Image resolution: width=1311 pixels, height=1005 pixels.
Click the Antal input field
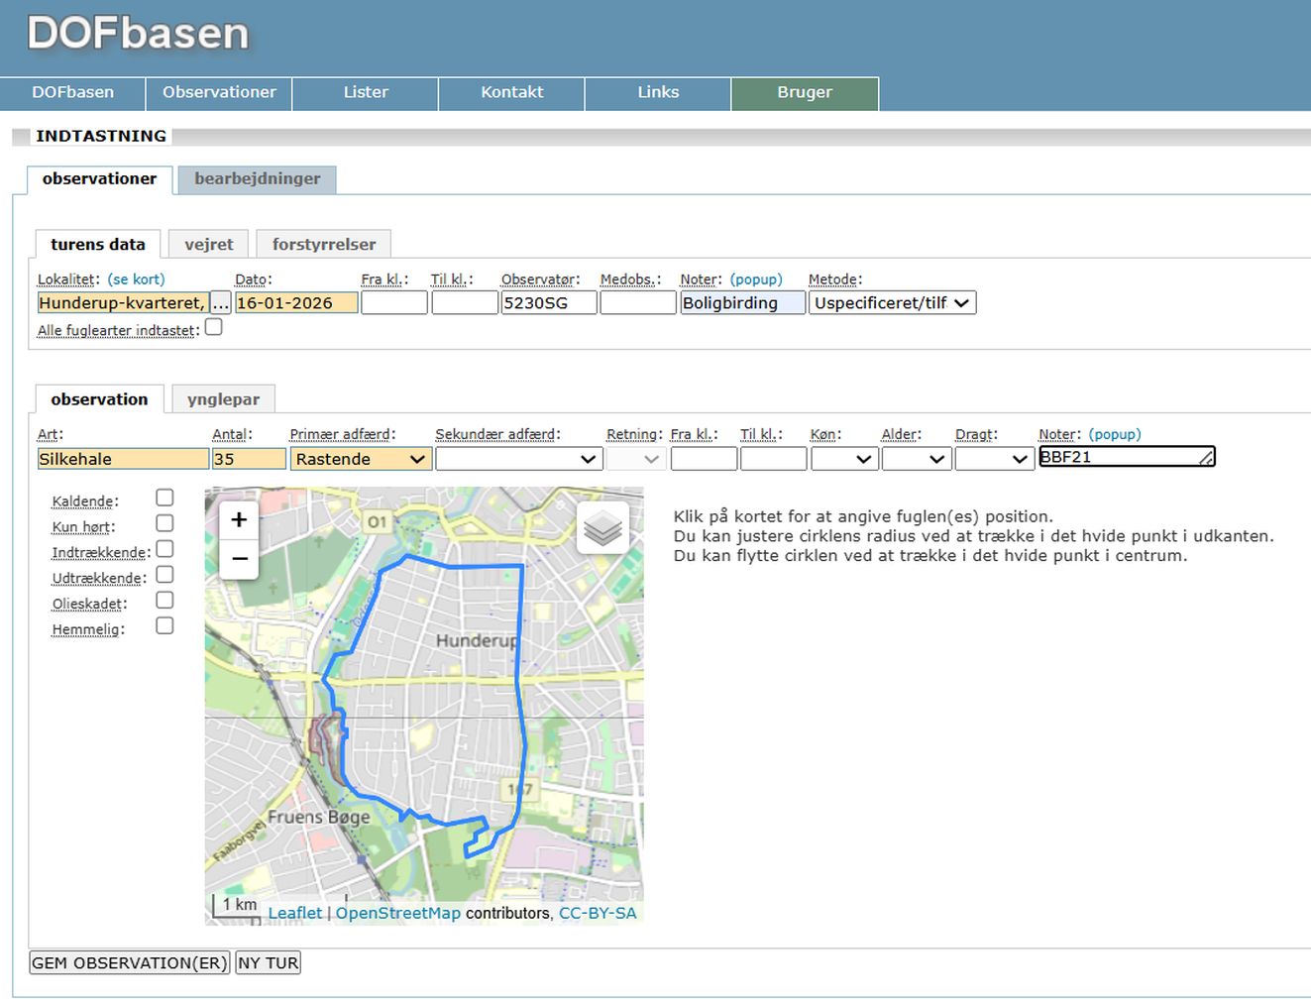(x=248, y=459)
